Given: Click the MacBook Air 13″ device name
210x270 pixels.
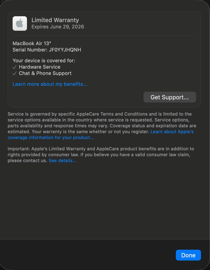Looking at the screenshot, I should (32, 43).
